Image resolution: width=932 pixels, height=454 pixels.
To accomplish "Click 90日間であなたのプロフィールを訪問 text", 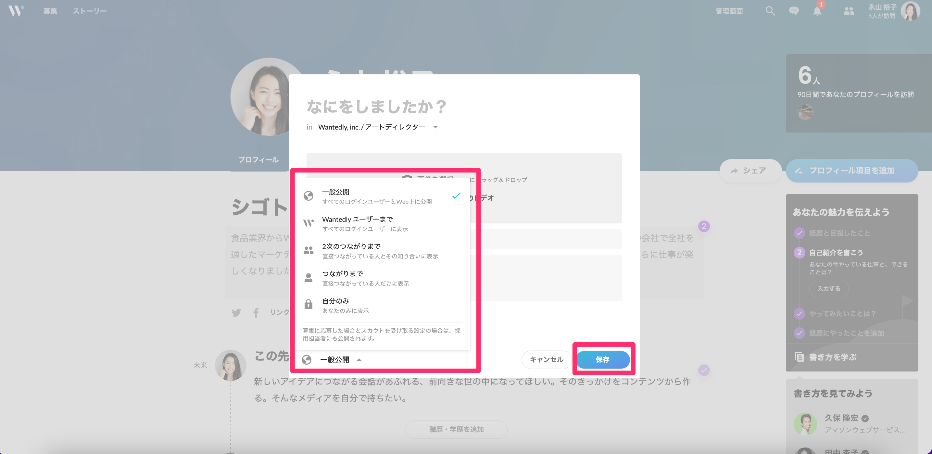I will tap(855, 95).
